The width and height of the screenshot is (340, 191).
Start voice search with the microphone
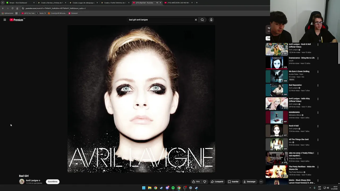211,20
